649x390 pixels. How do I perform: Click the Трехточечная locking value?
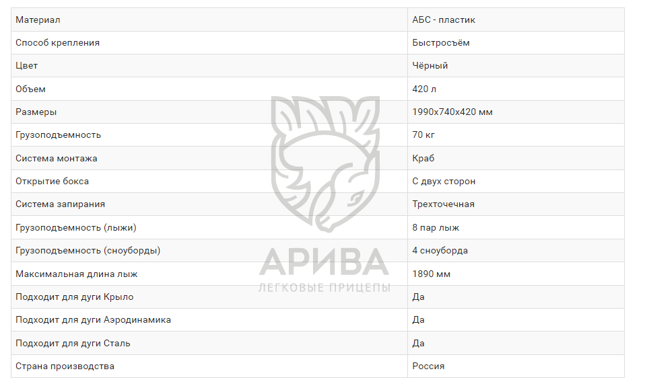coord(444,204)
